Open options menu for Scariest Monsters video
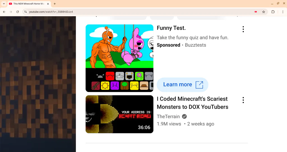Image resolution: width=287 pixels, height=152 pixels. pos(243,100)
